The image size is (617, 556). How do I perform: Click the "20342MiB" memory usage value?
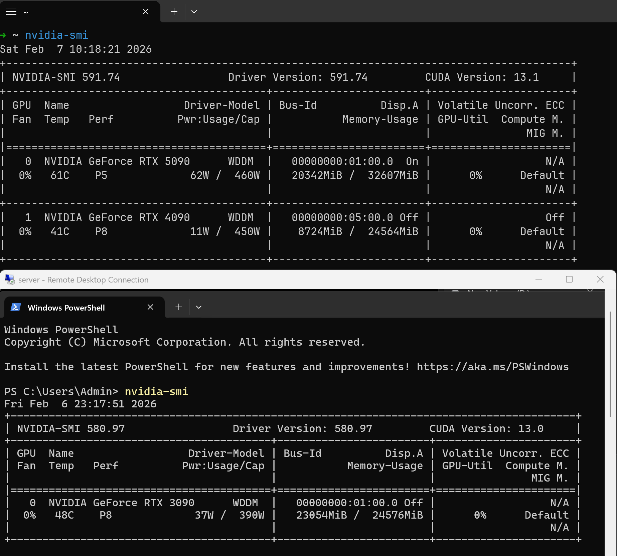[317, 176]
